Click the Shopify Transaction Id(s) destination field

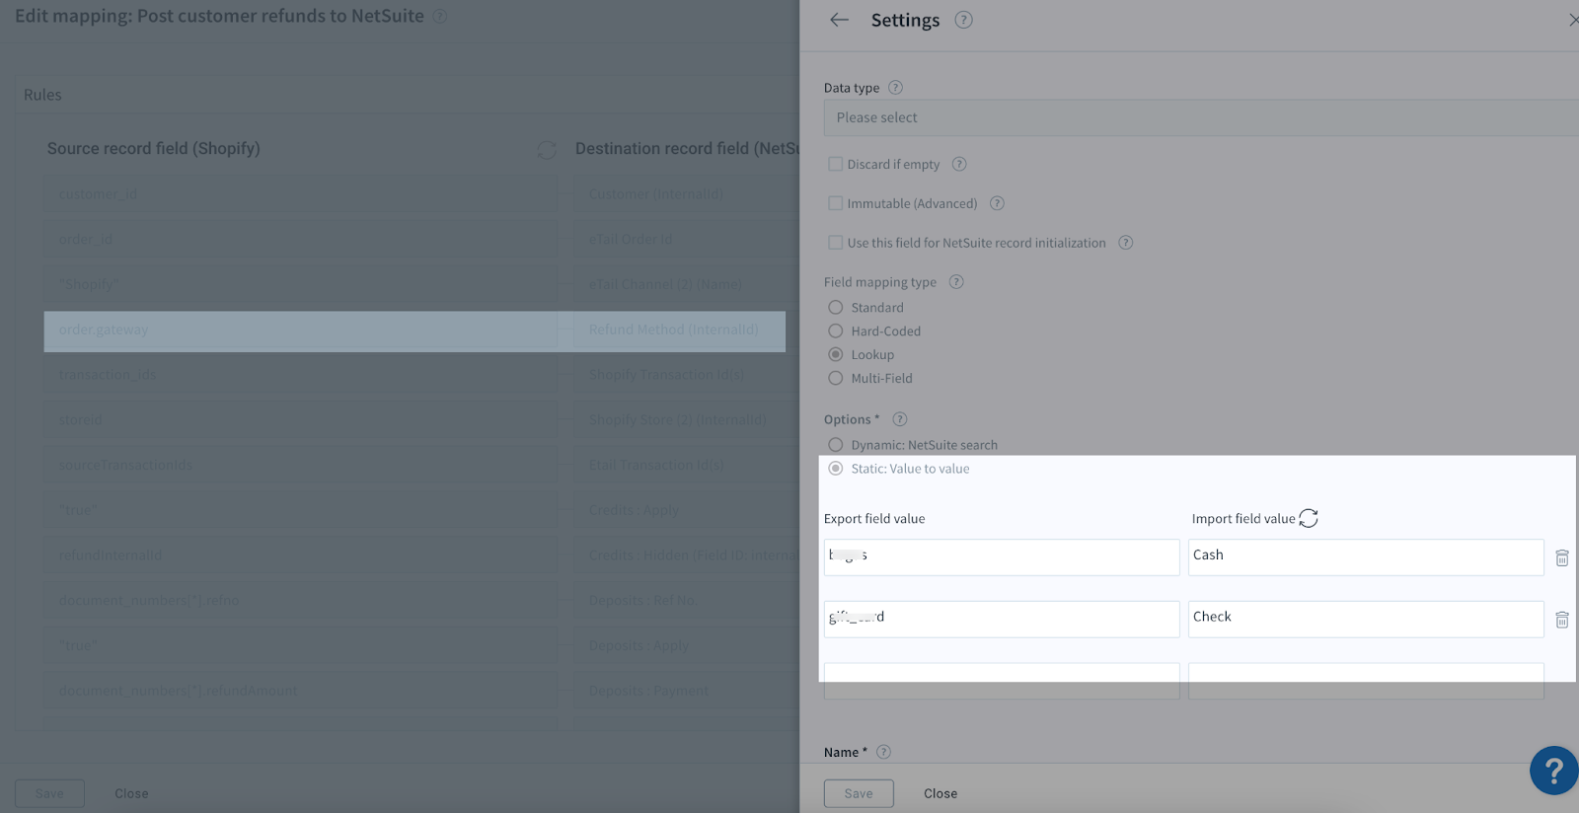pos(687,375)
